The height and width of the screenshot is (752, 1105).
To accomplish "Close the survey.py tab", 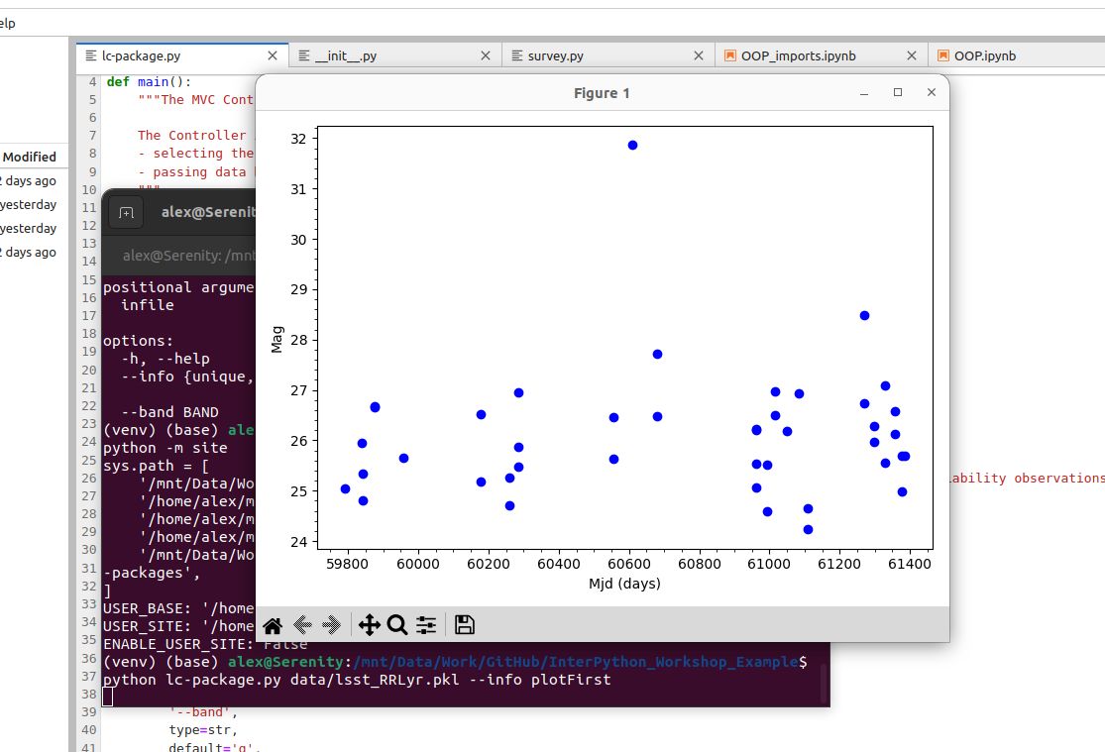I will pyautogui.click(x=699, y=55).
